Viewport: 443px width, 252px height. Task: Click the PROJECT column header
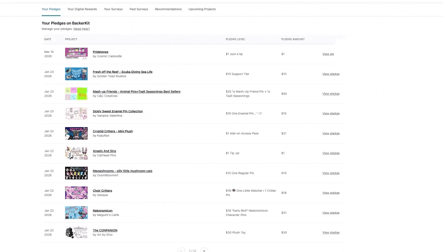pyautogui.click(x=71, y=39)
